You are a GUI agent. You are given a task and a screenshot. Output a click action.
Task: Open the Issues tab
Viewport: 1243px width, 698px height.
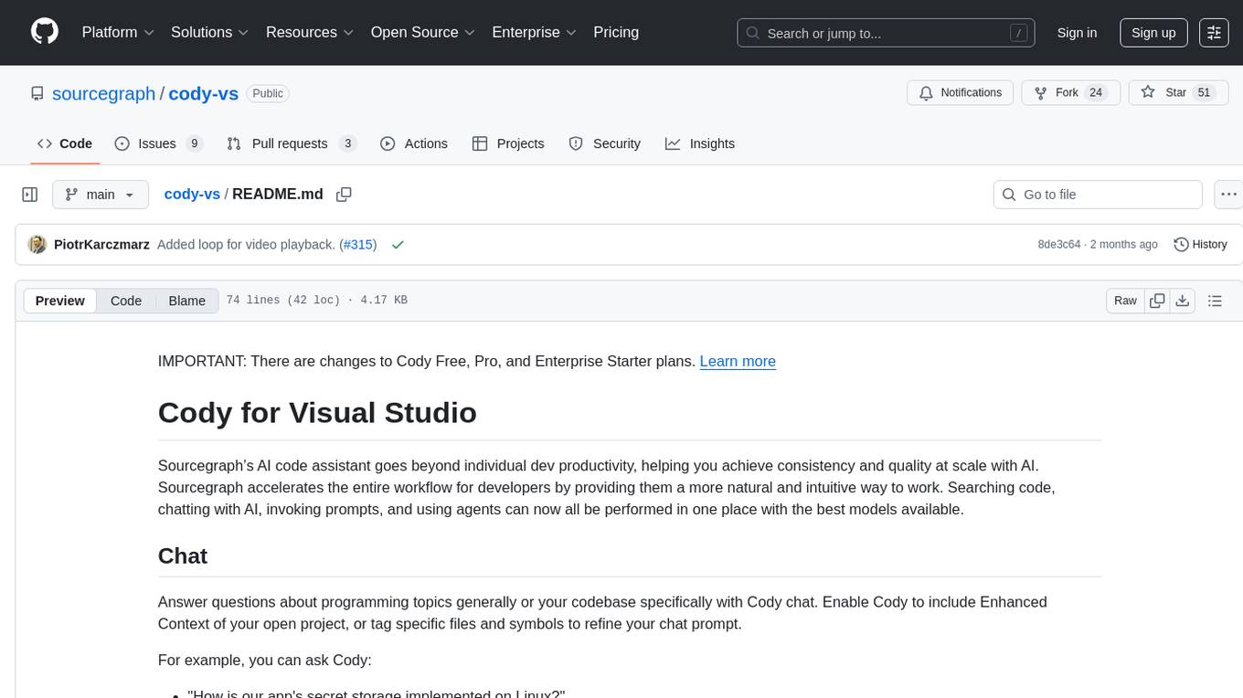pos(158,143)
